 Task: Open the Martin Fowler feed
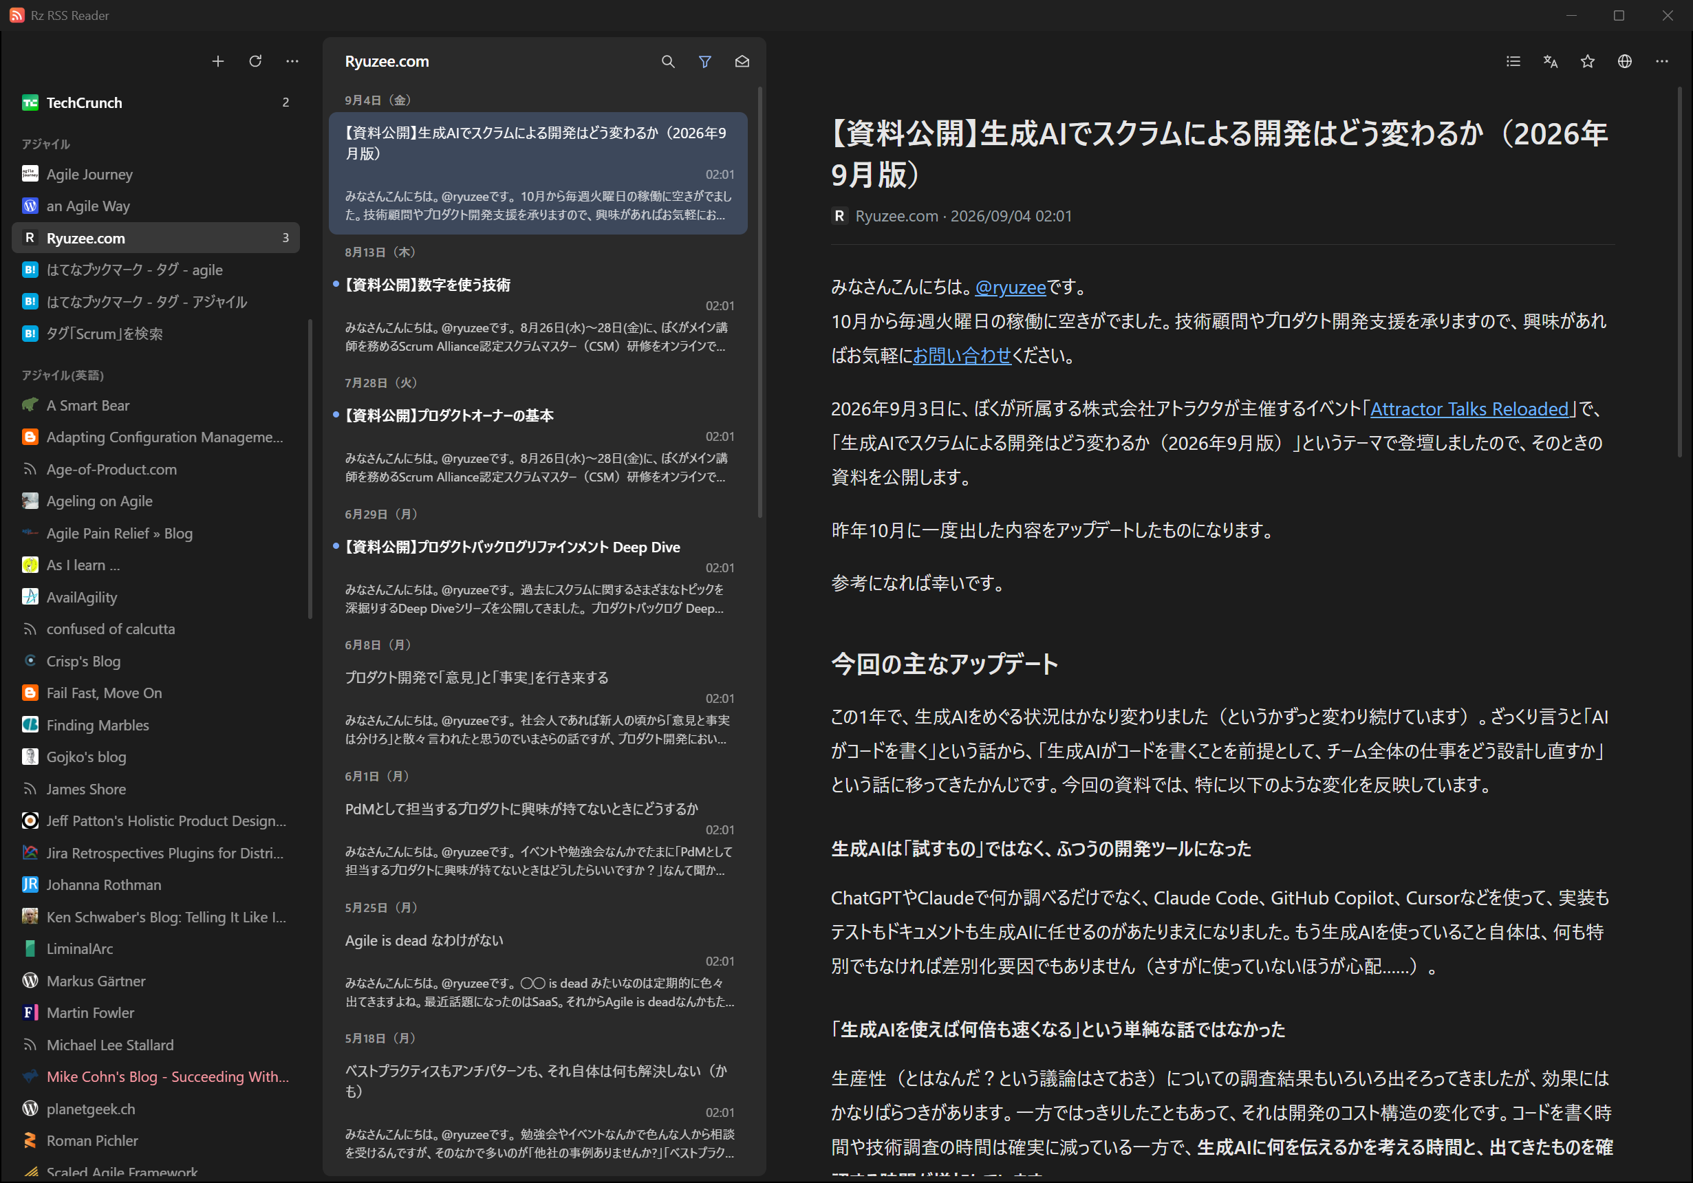coord(155,1012)
